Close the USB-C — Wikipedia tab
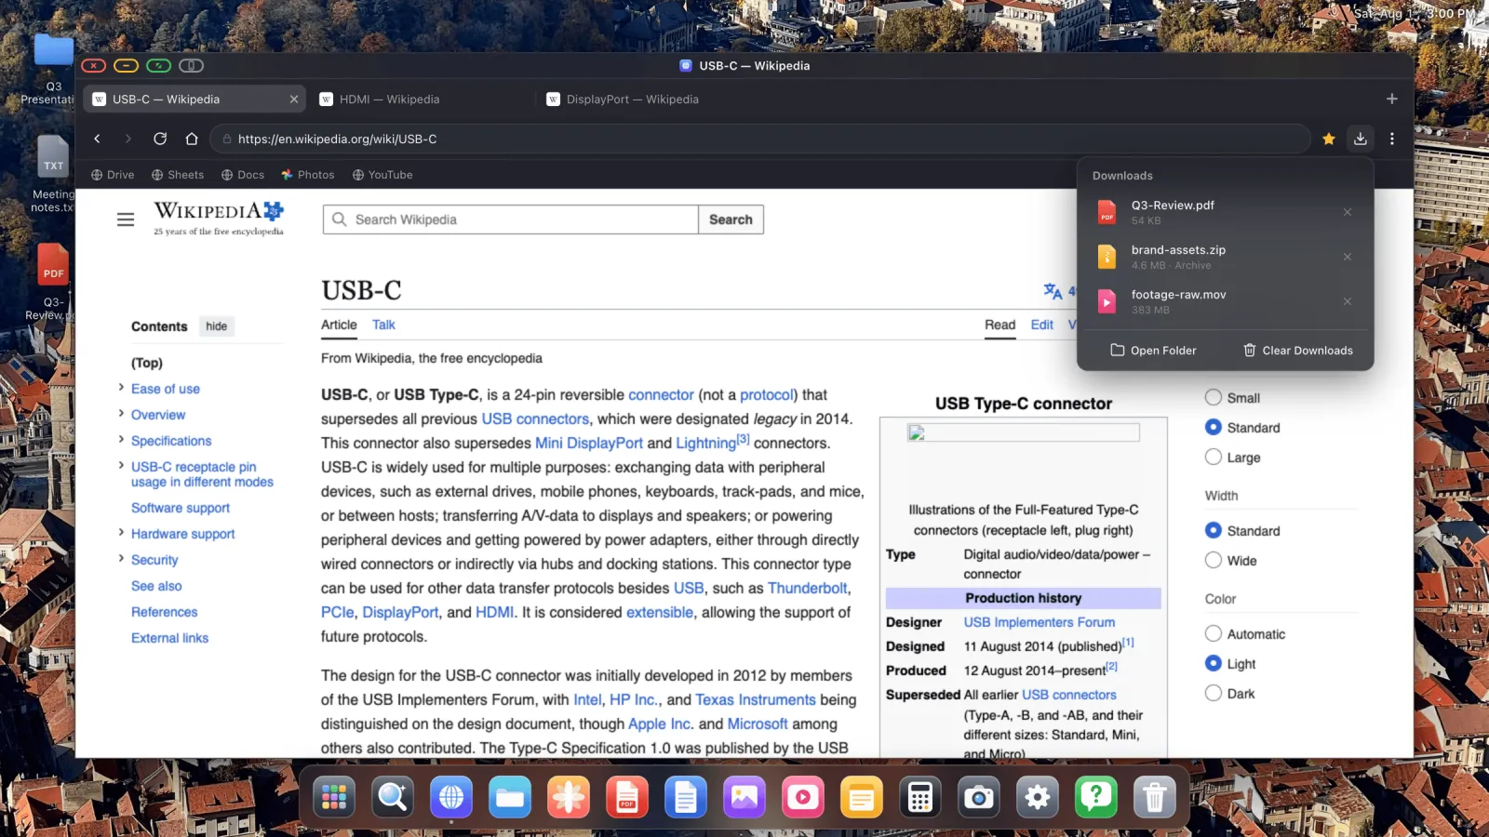This screenshot has height=837, width=1489. click(x=294, y=99)
